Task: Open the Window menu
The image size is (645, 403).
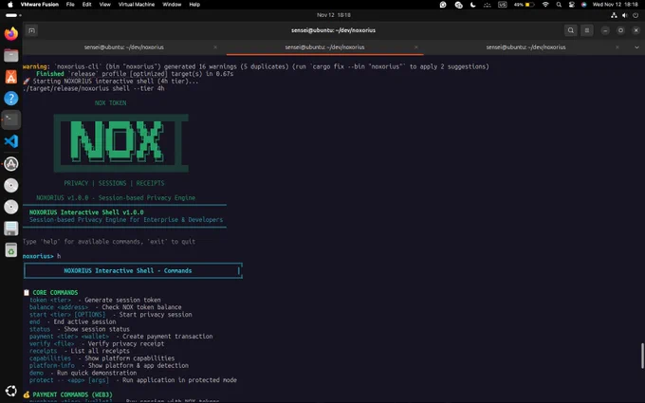Action: click(x=172, y=5)
